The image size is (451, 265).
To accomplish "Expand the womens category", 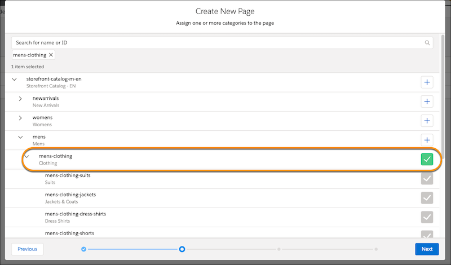I will 20,118.
